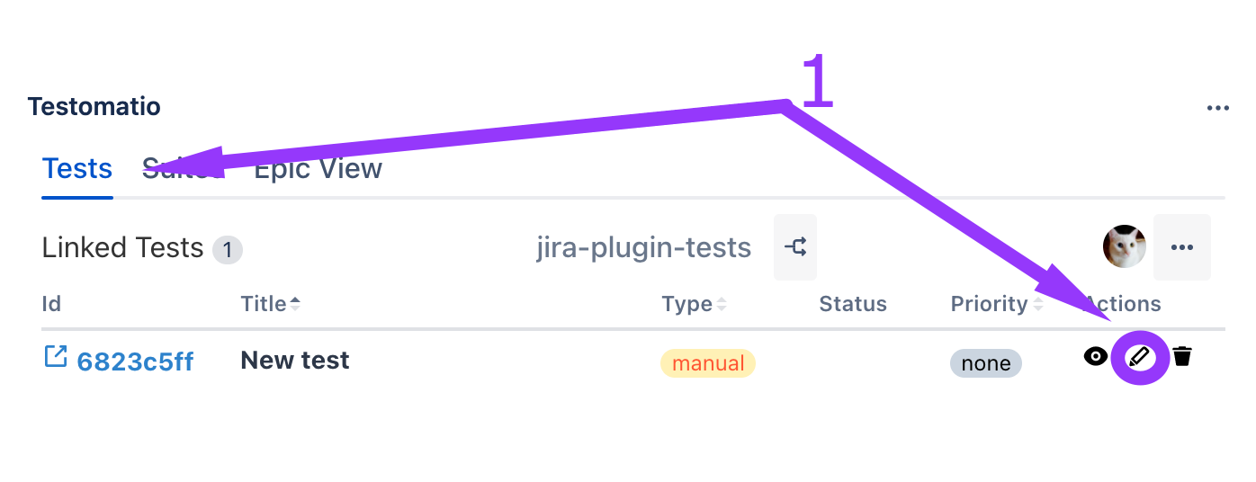View the New test via eye icon
The width and height of the screenshot is (1256, 482).
tap(1095, 357)
